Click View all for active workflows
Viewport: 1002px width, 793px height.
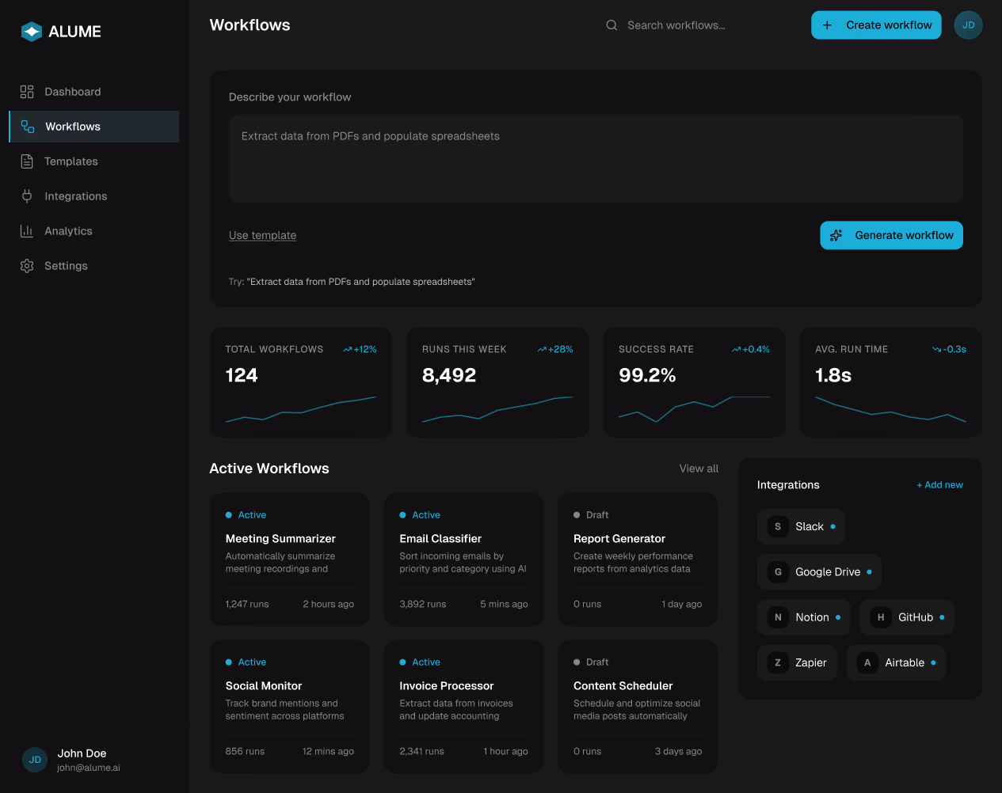click(x=699, y=469)
